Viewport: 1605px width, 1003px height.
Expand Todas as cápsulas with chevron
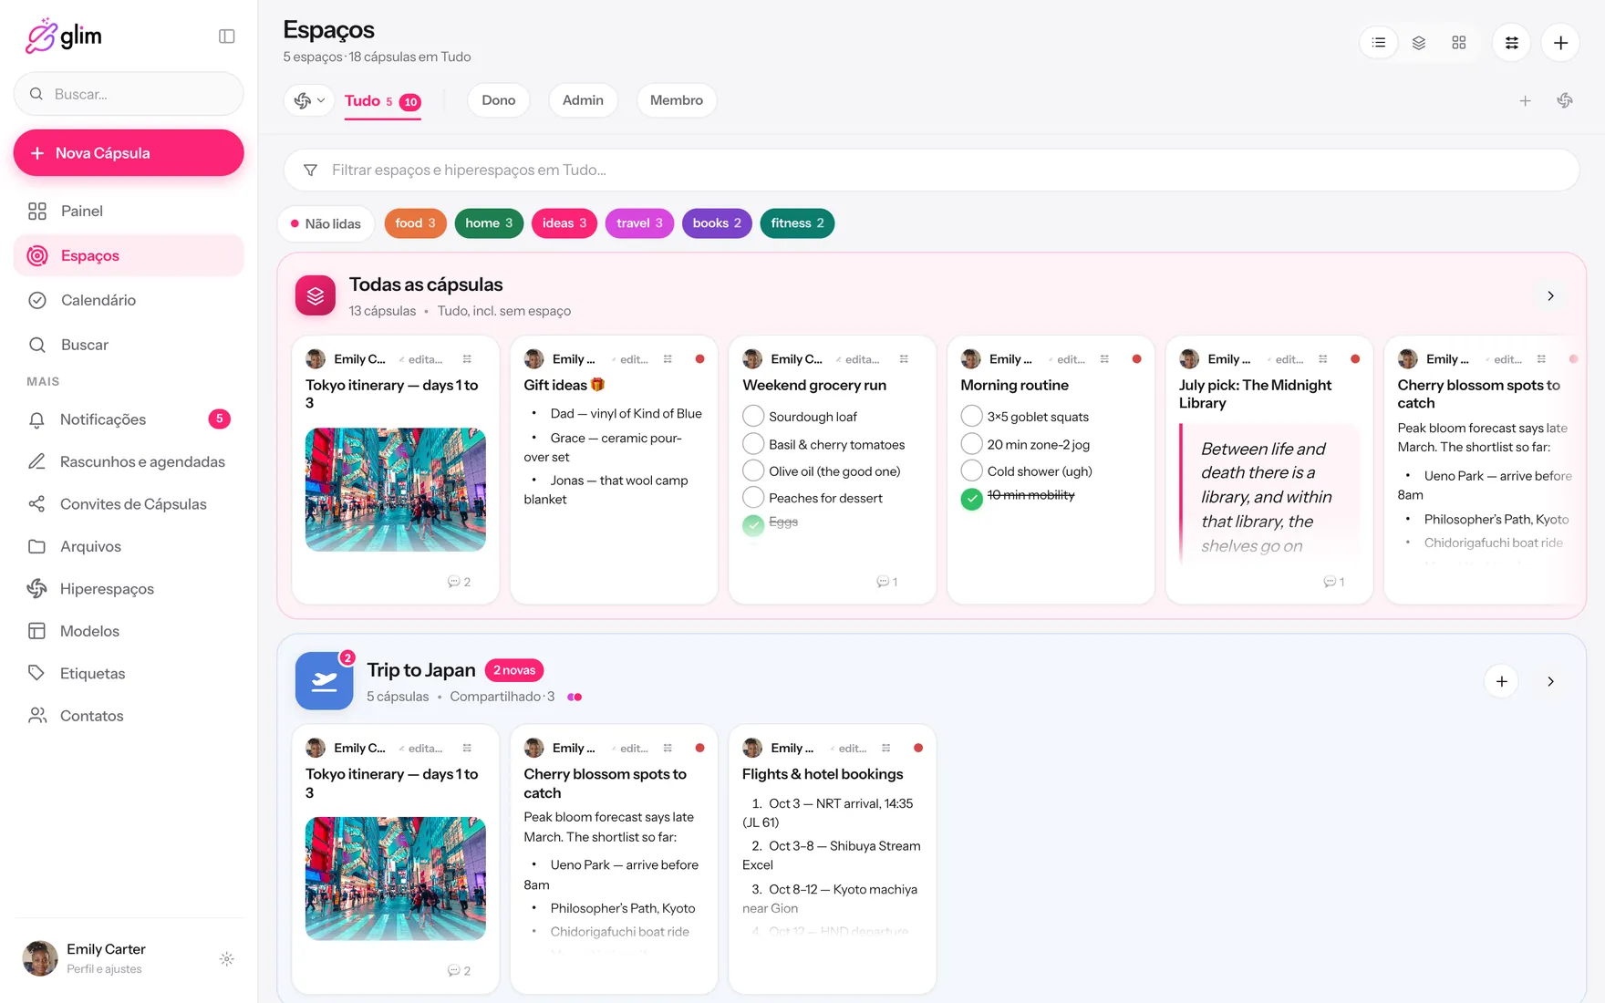[x=1550, y=296]
